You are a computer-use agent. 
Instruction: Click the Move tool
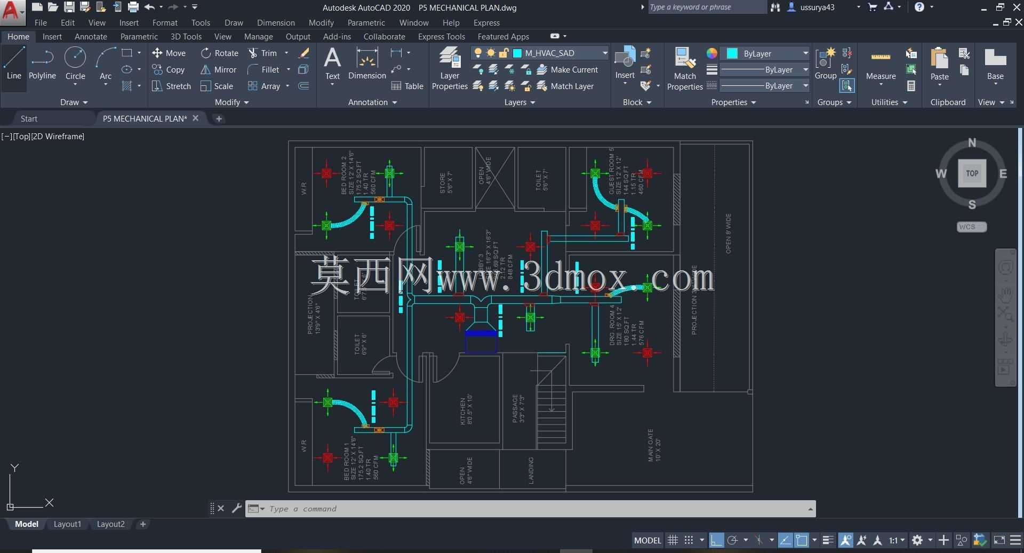[169, 53]
